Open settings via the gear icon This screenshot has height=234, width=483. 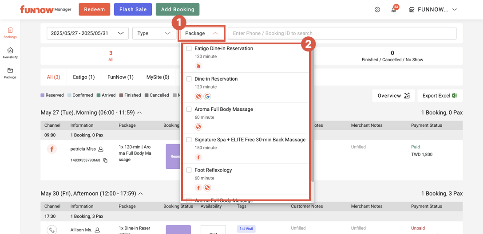pyautogui.click(x=377, y=10)
